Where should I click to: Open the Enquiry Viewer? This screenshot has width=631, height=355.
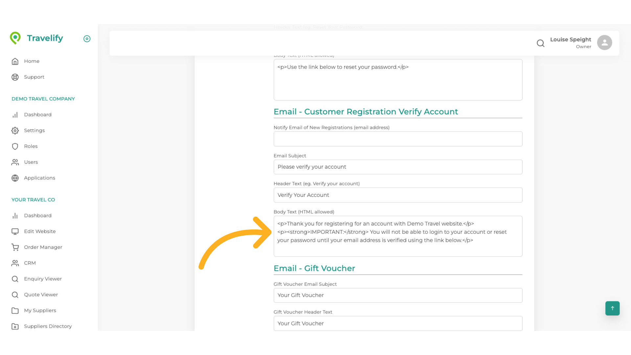(x=43, y=279)
